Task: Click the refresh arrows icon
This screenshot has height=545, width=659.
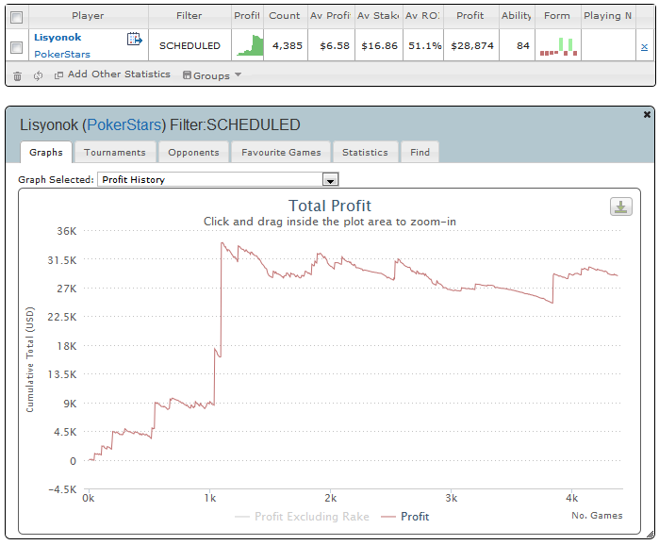Action: (x=39, y=75)
